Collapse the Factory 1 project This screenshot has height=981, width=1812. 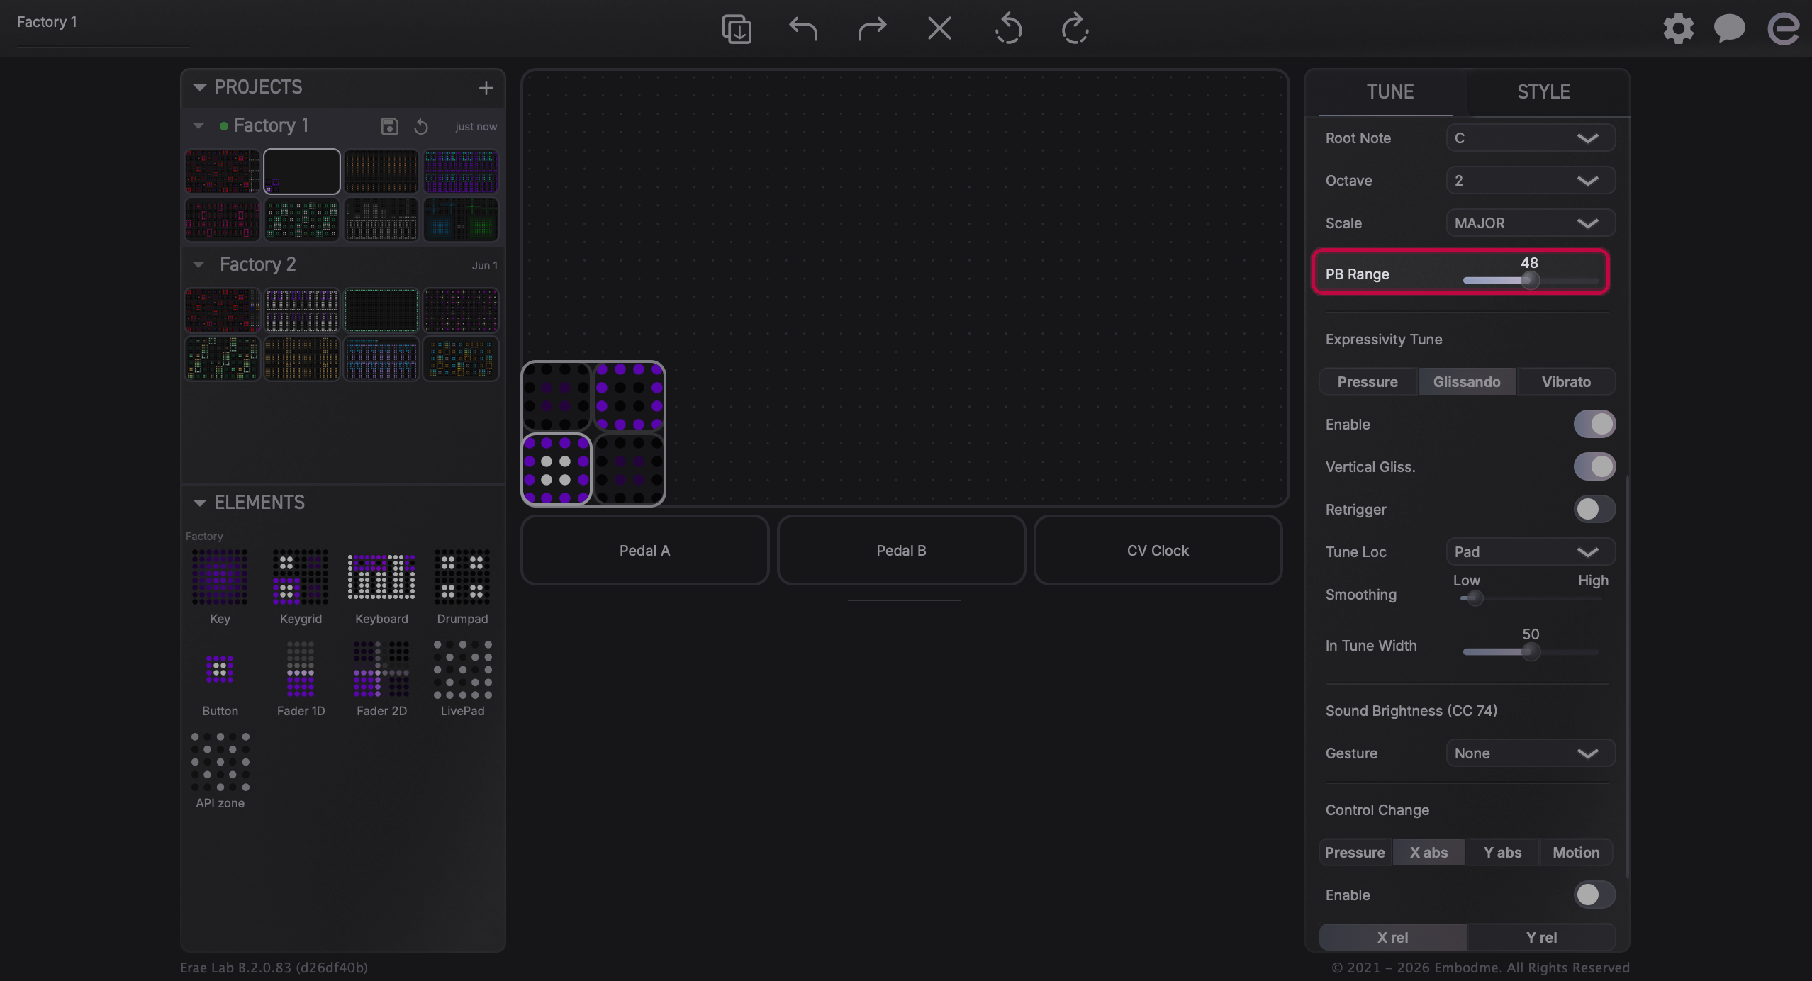tap(198, 126)
